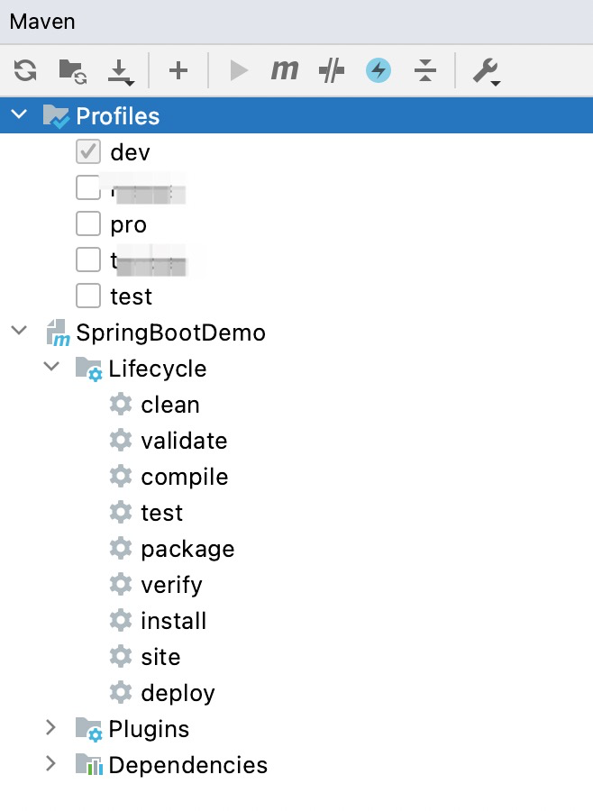Generate sources and update folders
This screenshot has width=593, height=811.
pos(71,70)
